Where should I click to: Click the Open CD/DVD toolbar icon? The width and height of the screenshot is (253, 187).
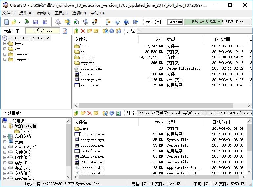click(27, 22)
